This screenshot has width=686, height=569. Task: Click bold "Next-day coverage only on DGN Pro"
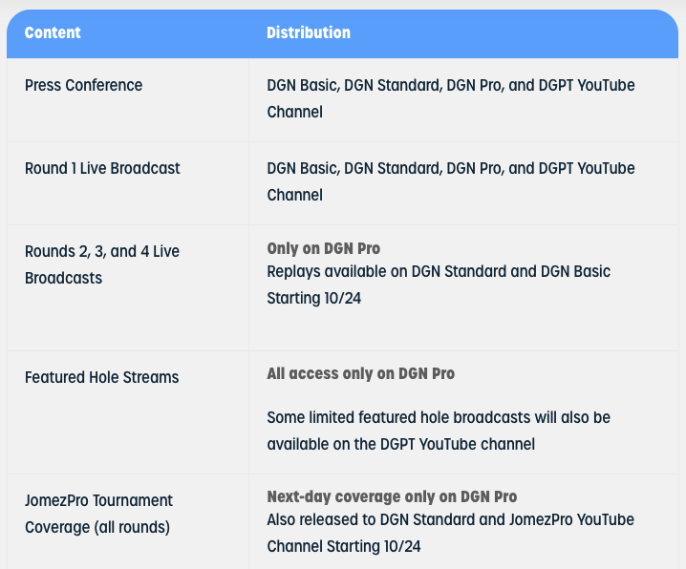tap(392, 496)
